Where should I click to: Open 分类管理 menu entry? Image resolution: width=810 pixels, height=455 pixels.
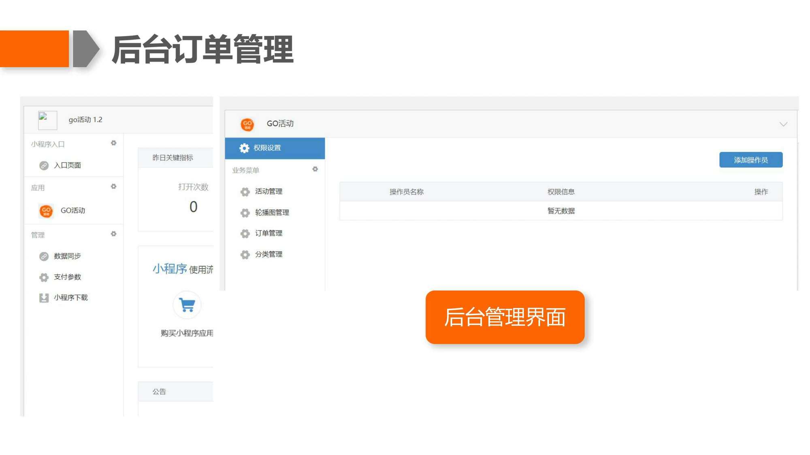tap(269, 254)
